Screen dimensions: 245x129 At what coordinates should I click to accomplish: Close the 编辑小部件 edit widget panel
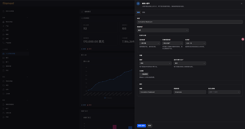(x=241, y=4)
